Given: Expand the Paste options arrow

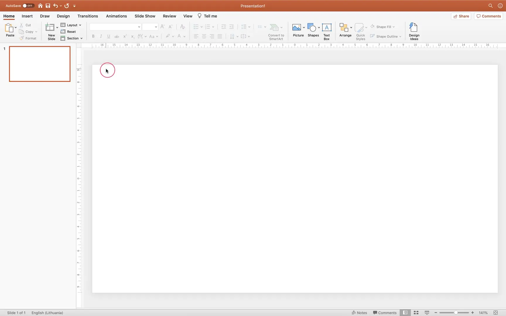Looking at the screenshot, I should coord(16,28).
